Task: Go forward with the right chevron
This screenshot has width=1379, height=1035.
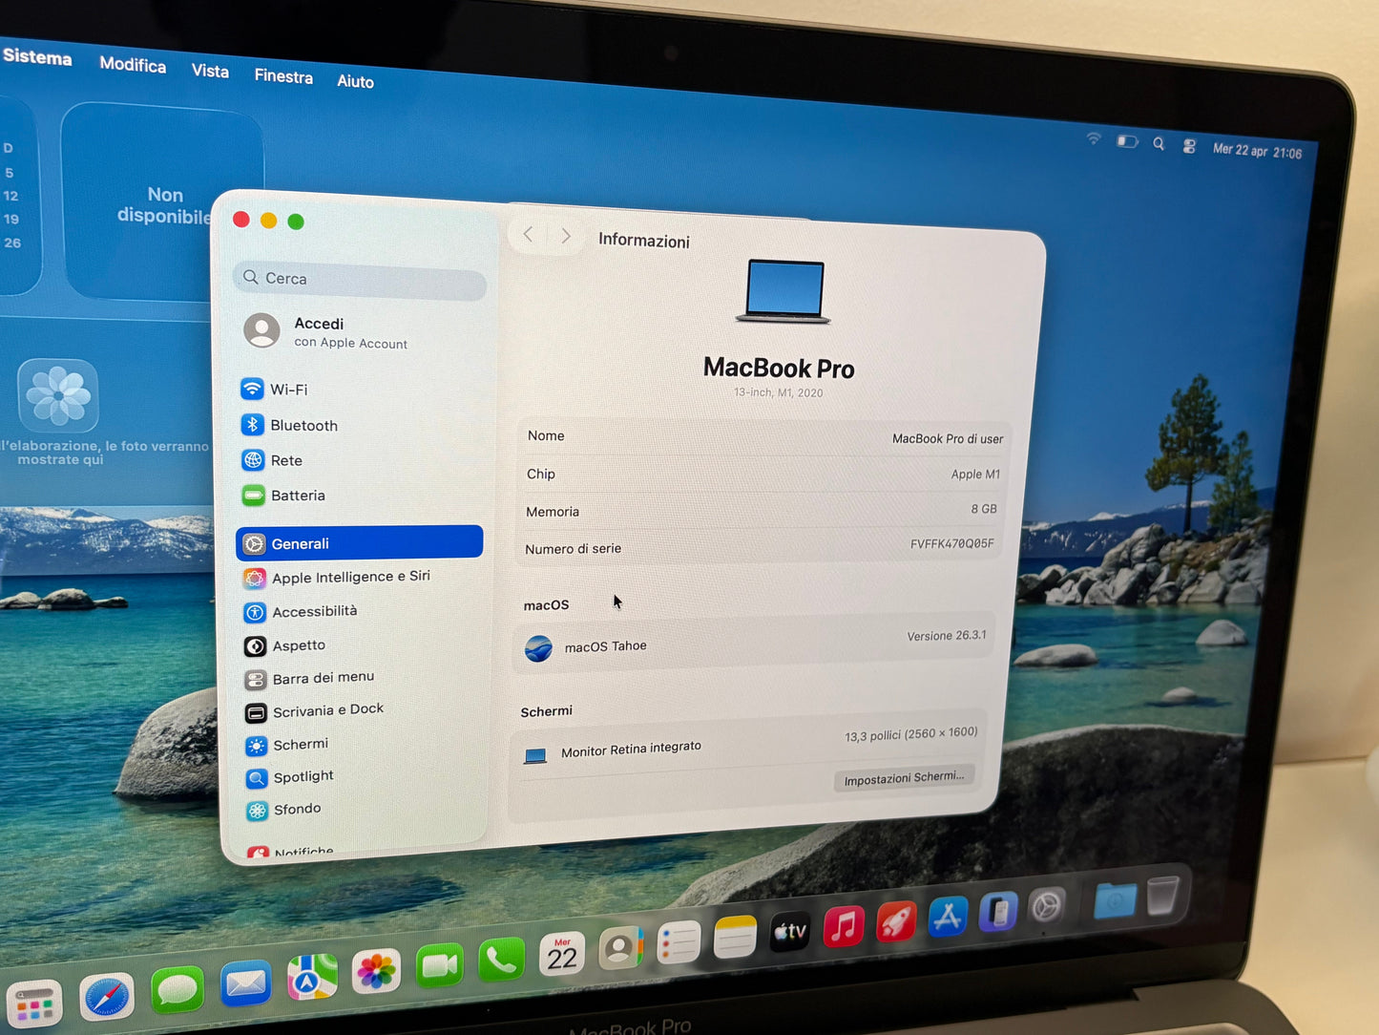Action: tap(566, 236)
